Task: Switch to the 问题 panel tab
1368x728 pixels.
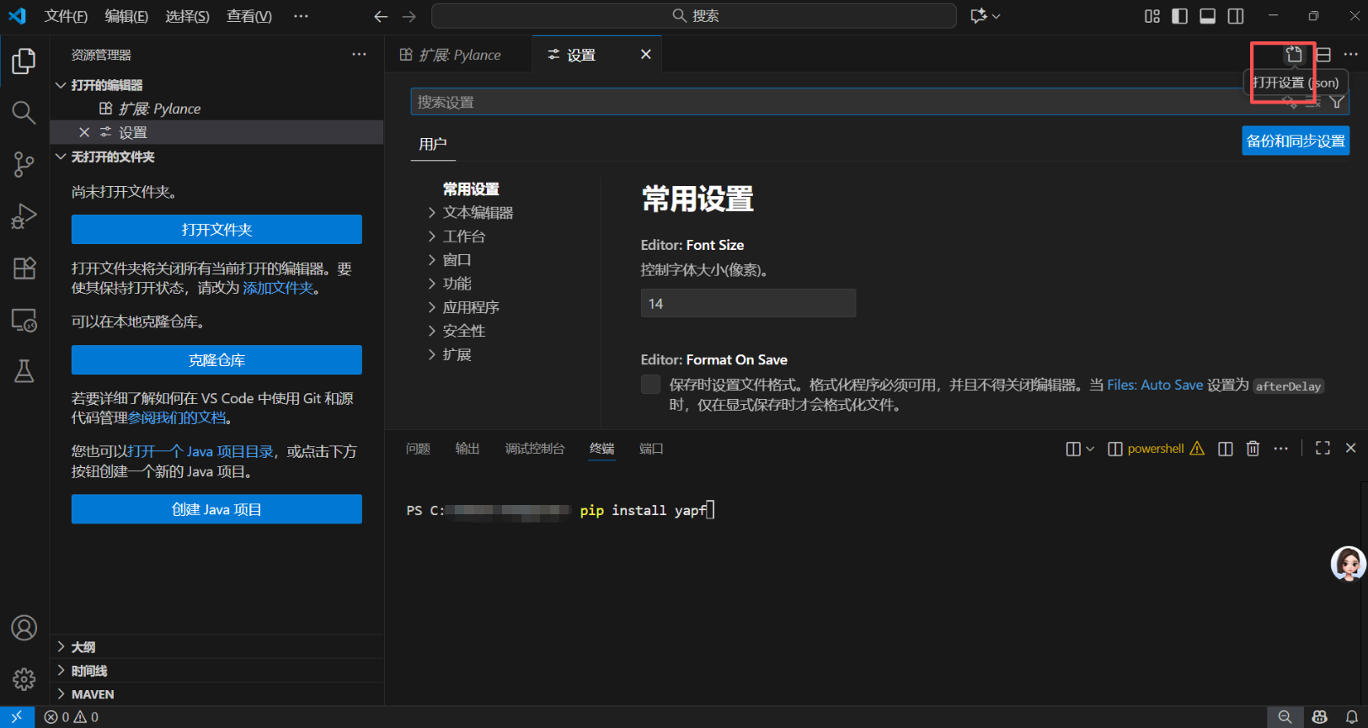Action: pos(418,449)
